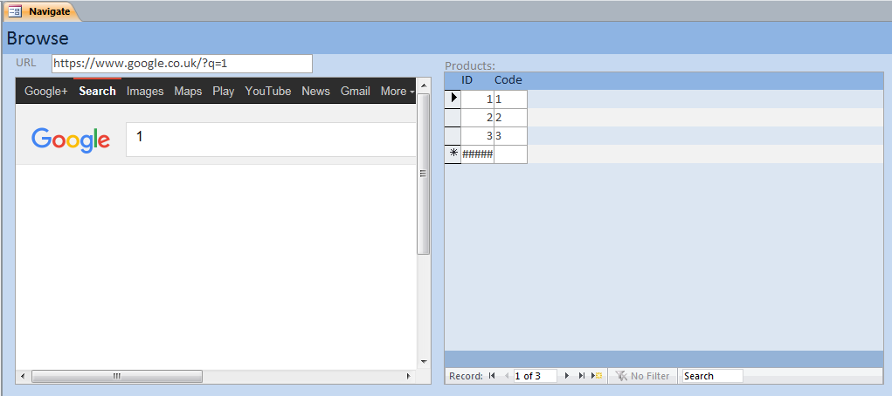The width and height of the screenshot is (892, 396).
Task: Click the Google search query box
Action: 271,140
